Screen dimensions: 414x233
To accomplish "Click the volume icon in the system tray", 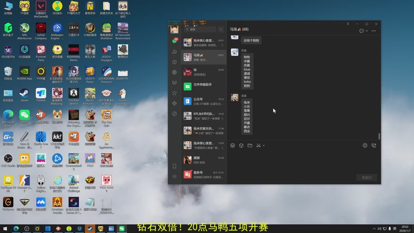I will [379, 229].
